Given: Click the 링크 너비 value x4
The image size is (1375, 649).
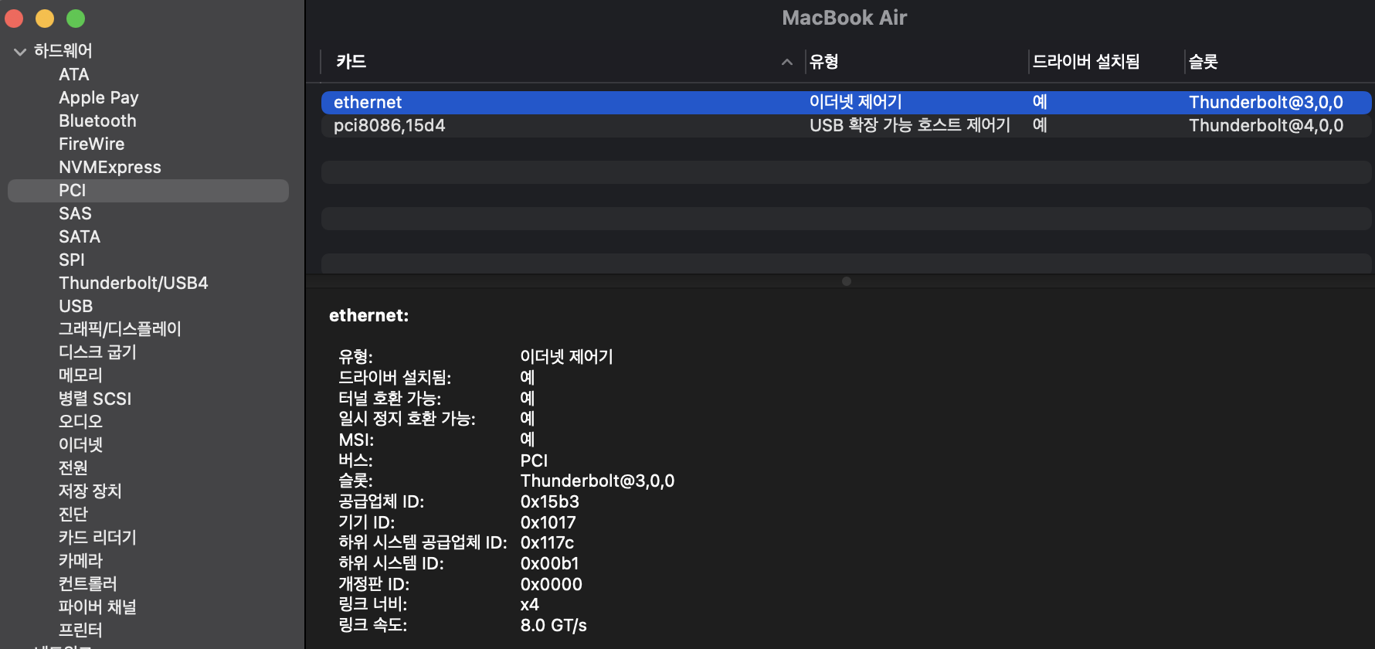Looking at the screenshot, I should coord(530,604).
